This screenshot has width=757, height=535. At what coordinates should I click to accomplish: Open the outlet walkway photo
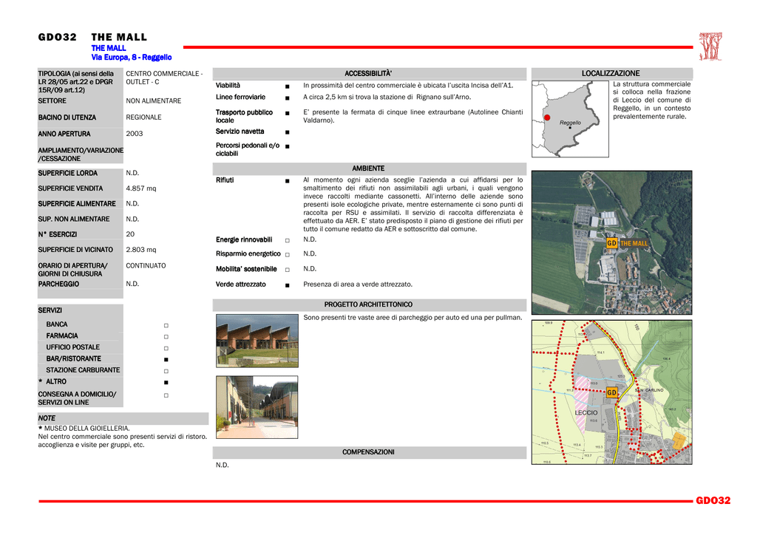(257, 407)
